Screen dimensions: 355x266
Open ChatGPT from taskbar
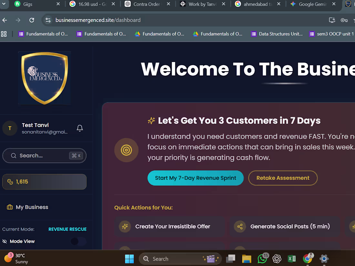point(277,259)
